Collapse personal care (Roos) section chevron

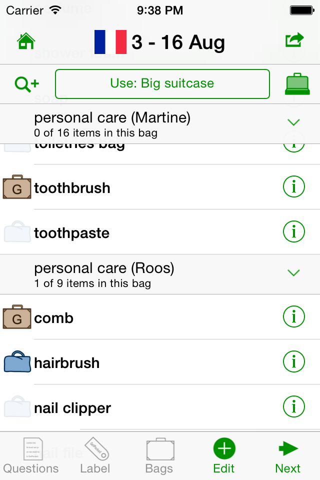pos(294,272)
